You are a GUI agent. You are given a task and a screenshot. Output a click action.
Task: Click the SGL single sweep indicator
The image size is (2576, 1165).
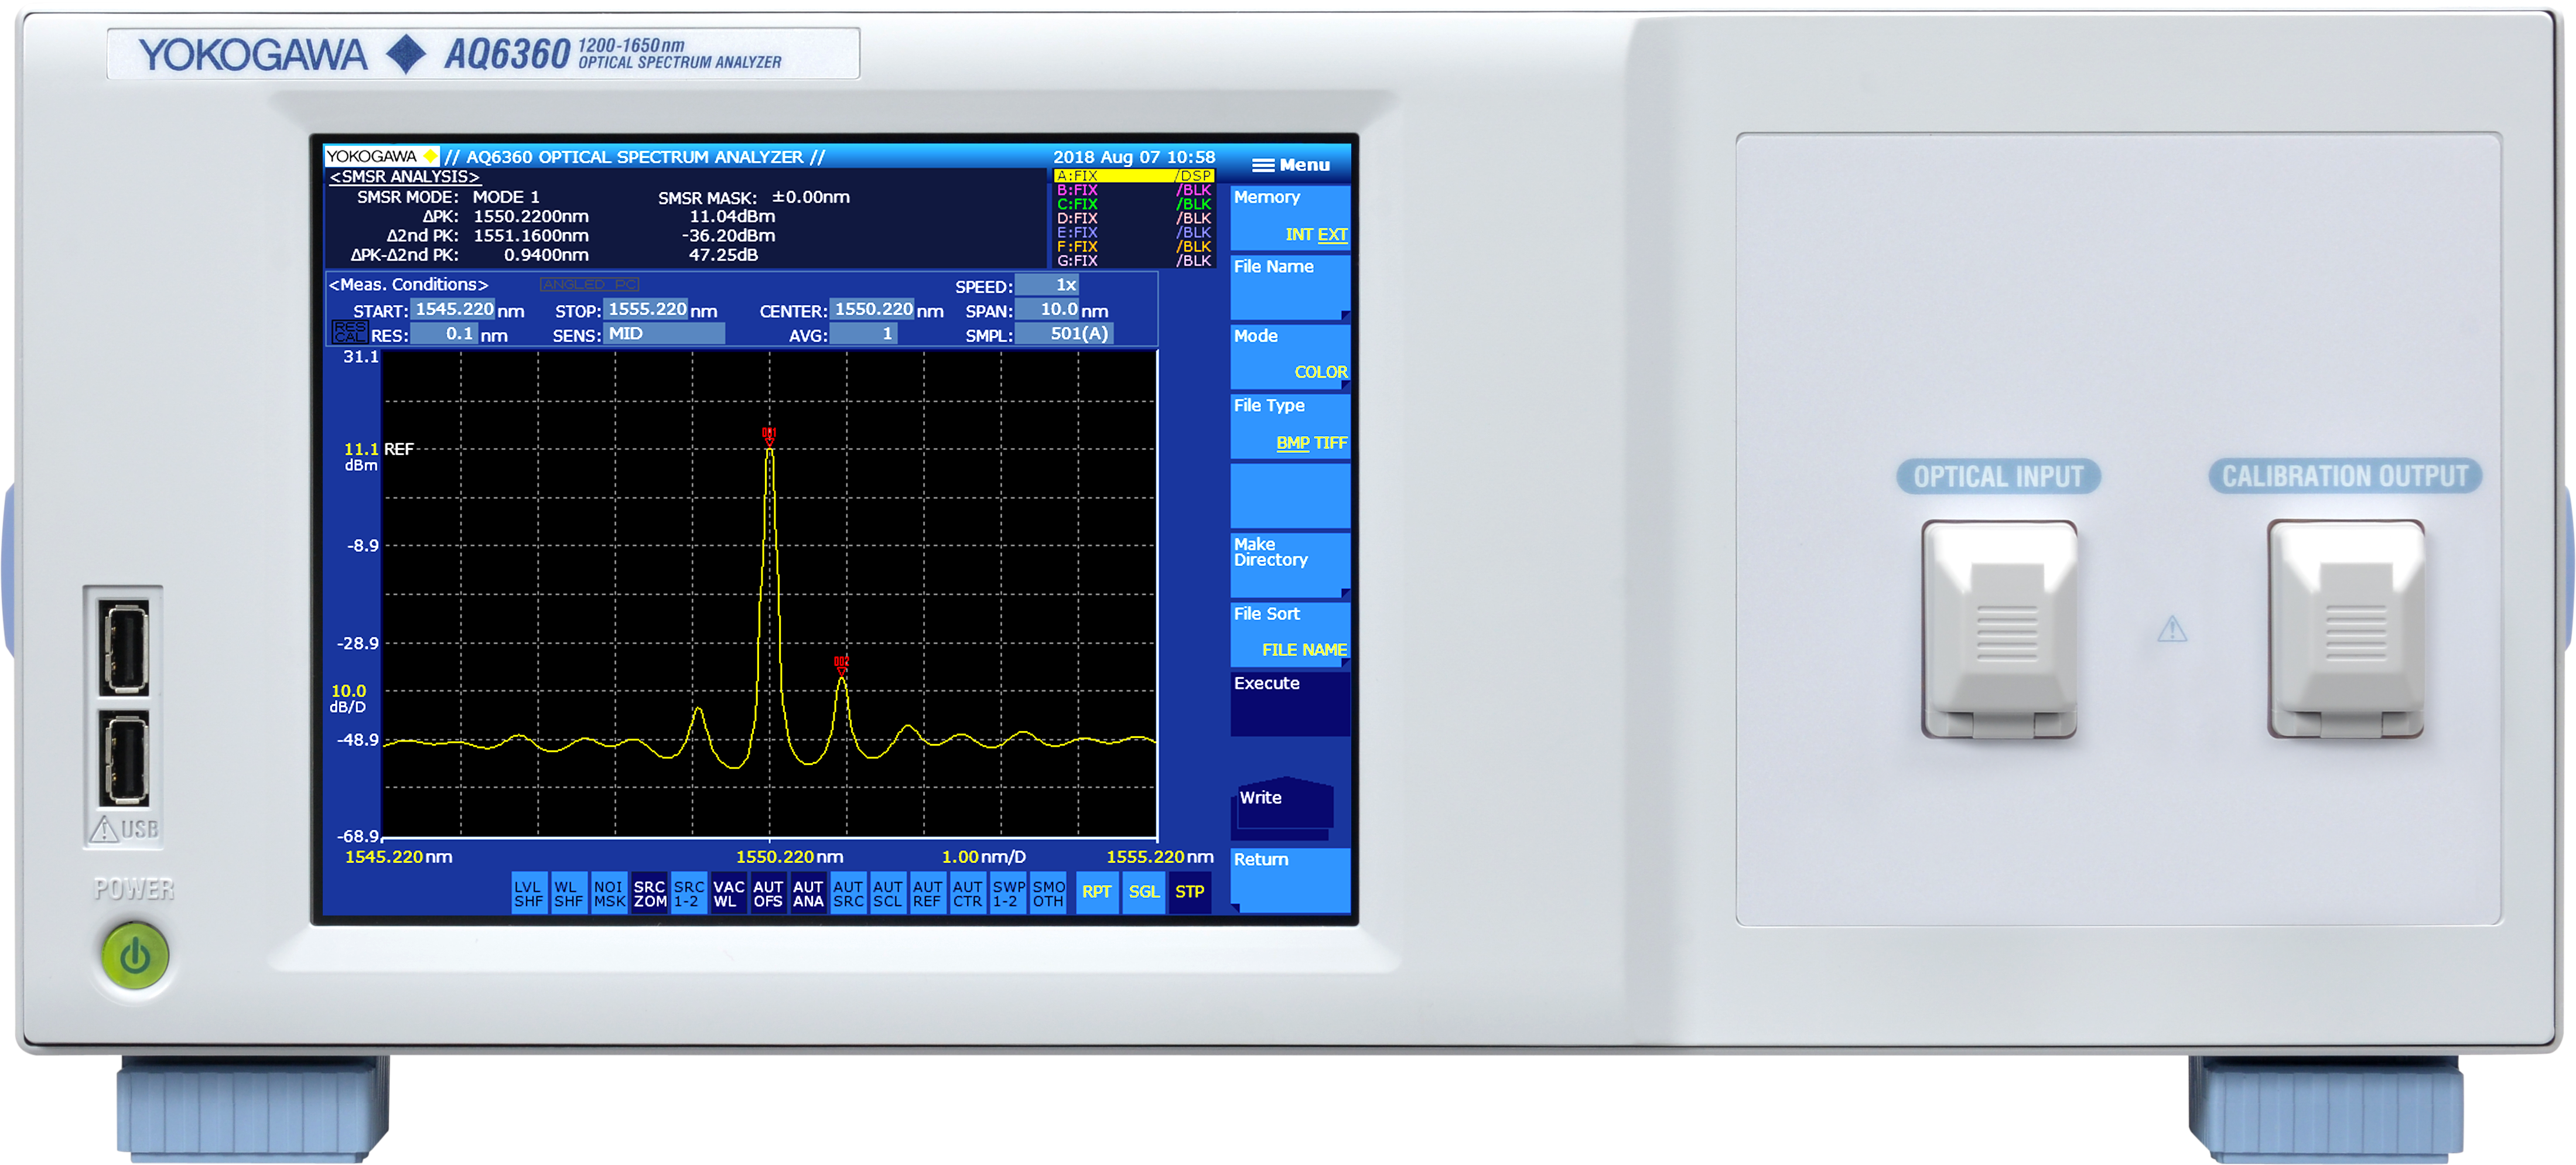coord(1143,892)
